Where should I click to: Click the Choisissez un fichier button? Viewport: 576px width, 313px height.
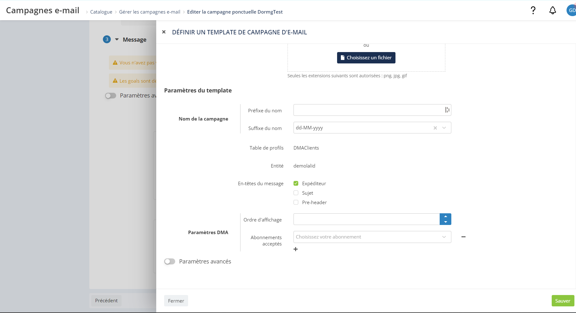point(366,58)
